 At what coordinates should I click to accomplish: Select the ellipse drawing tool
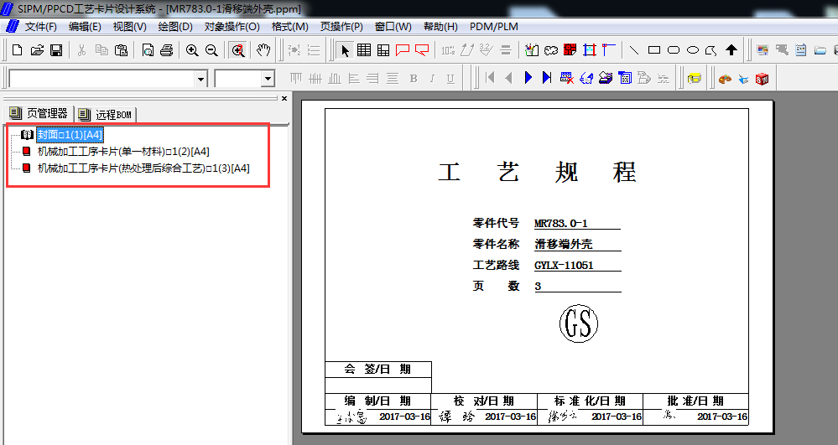(693, 50)
